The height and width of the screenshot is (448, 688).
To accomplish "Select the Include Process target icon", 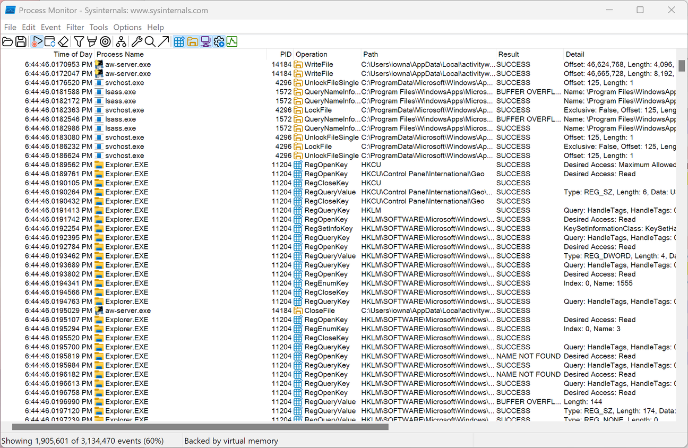I will (105, 41).
